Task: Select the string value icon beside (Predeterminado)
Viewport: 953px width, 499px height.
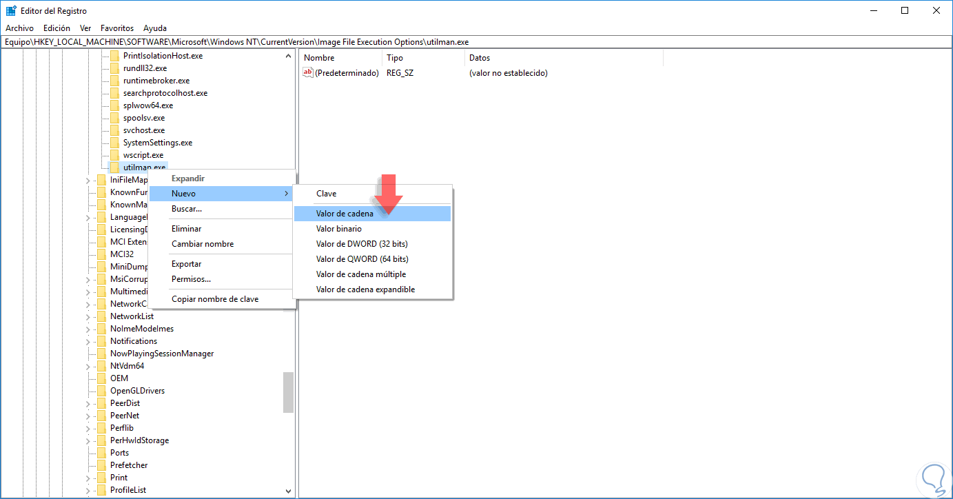Action: (309, 72)
